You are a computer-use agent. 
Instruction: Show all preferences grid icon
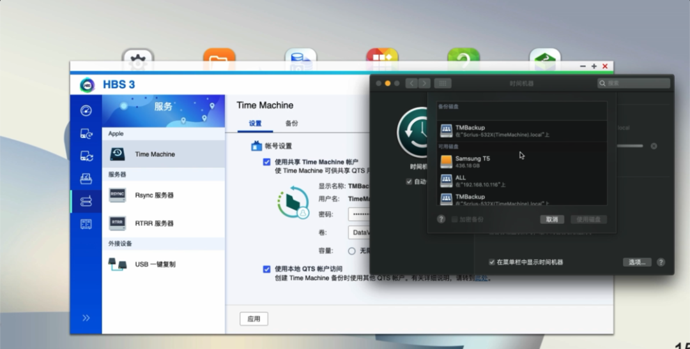click(x=443, y=83)
